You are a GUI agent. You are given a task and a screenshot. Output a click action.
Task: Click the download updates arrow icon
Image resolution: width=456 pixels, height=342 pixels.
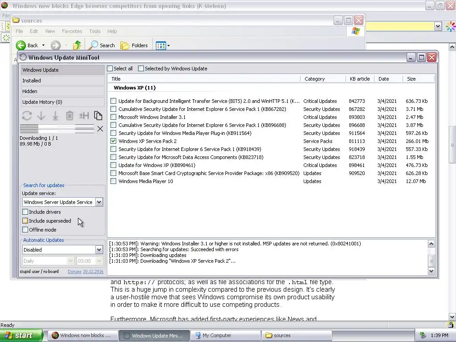pyautogui.click(x=41, y=115)
